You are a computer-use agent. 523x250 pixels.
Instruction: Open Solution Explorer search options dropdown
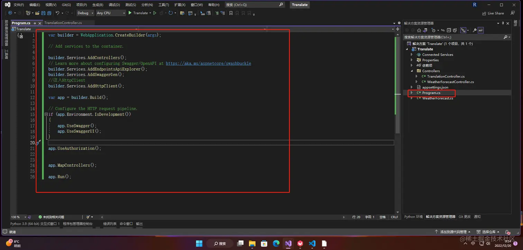(509, 37)
